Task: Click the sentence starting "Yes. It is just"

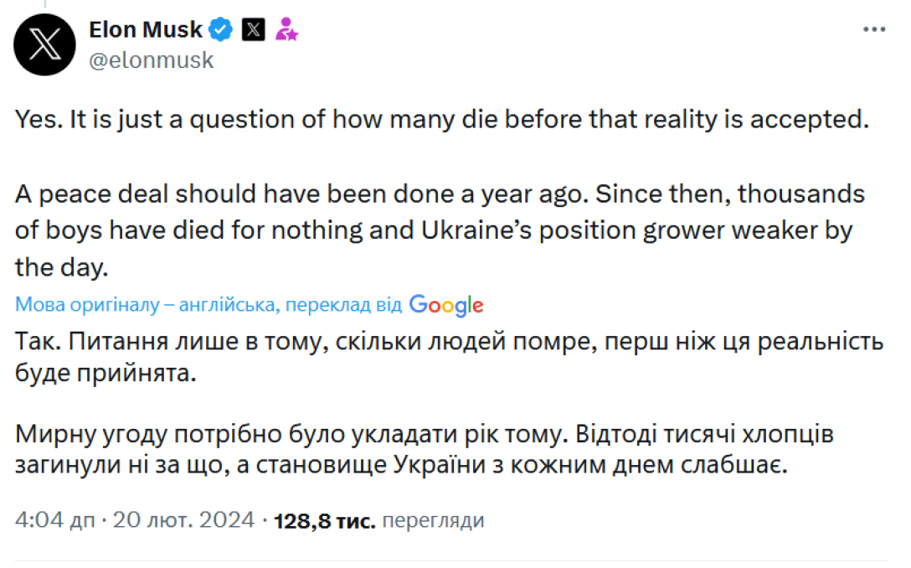Action: [438, 120]
